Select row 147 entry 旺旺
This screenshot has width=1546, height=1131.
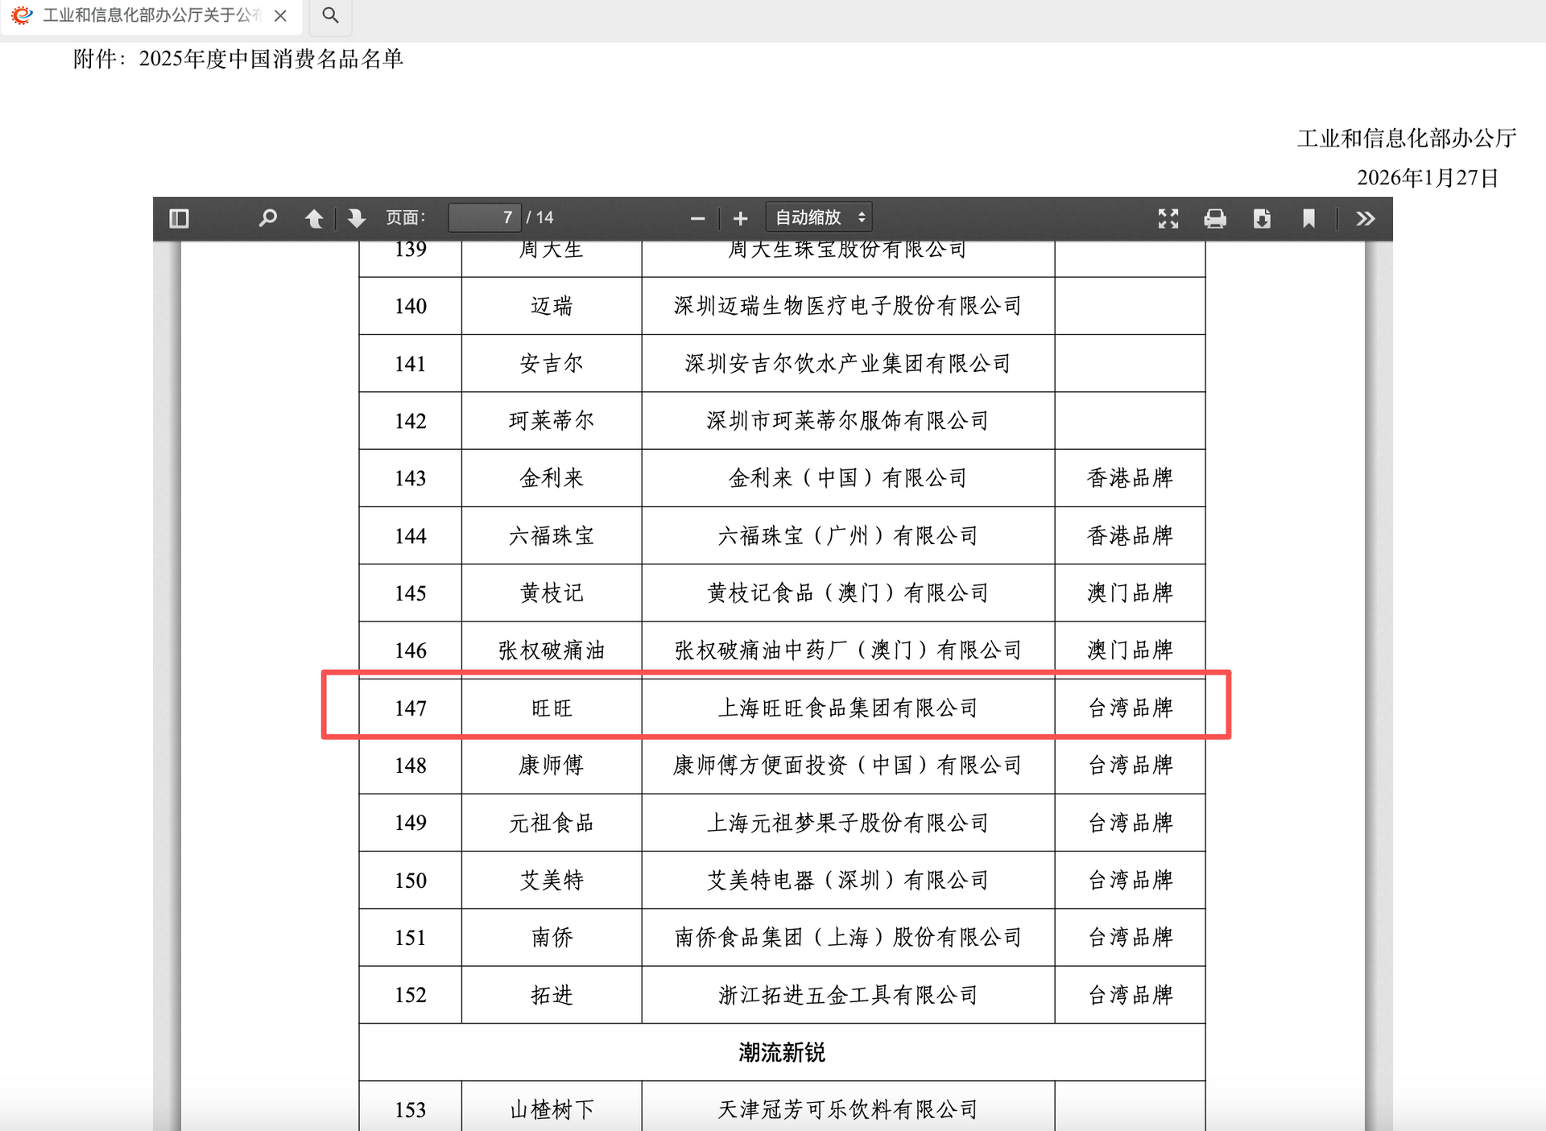pos(777,708)
